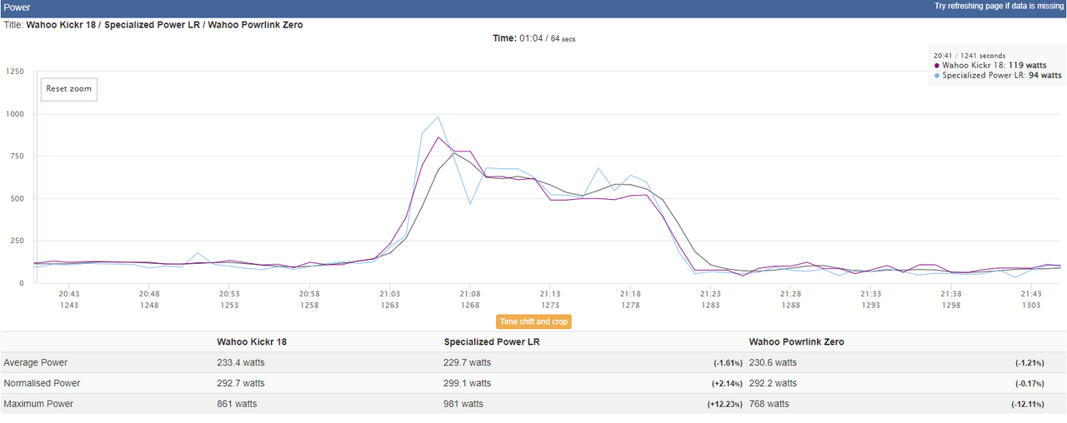This screenshot has height=423, width=1067.
Task: Click the 1250 y-axis label
Action: pyautogui.click(x=14, y=72)
